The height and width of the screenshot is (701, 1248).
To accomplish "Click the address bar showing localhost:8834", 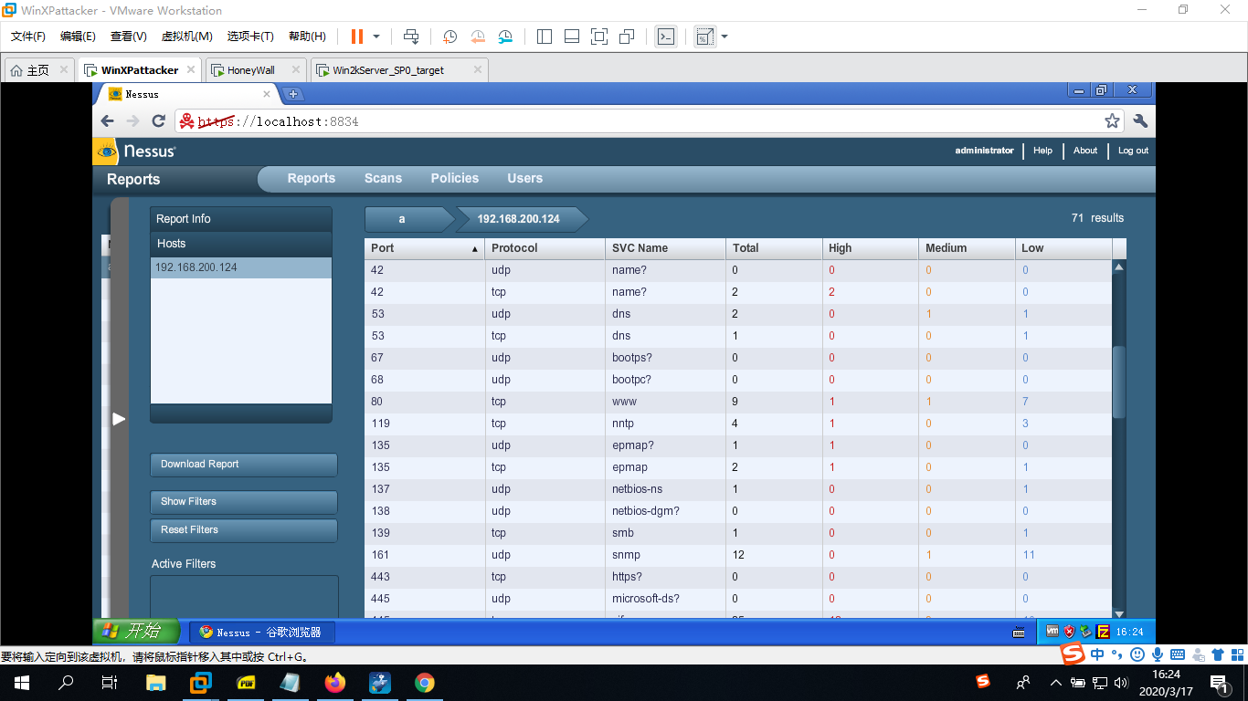I will [649, 121].
